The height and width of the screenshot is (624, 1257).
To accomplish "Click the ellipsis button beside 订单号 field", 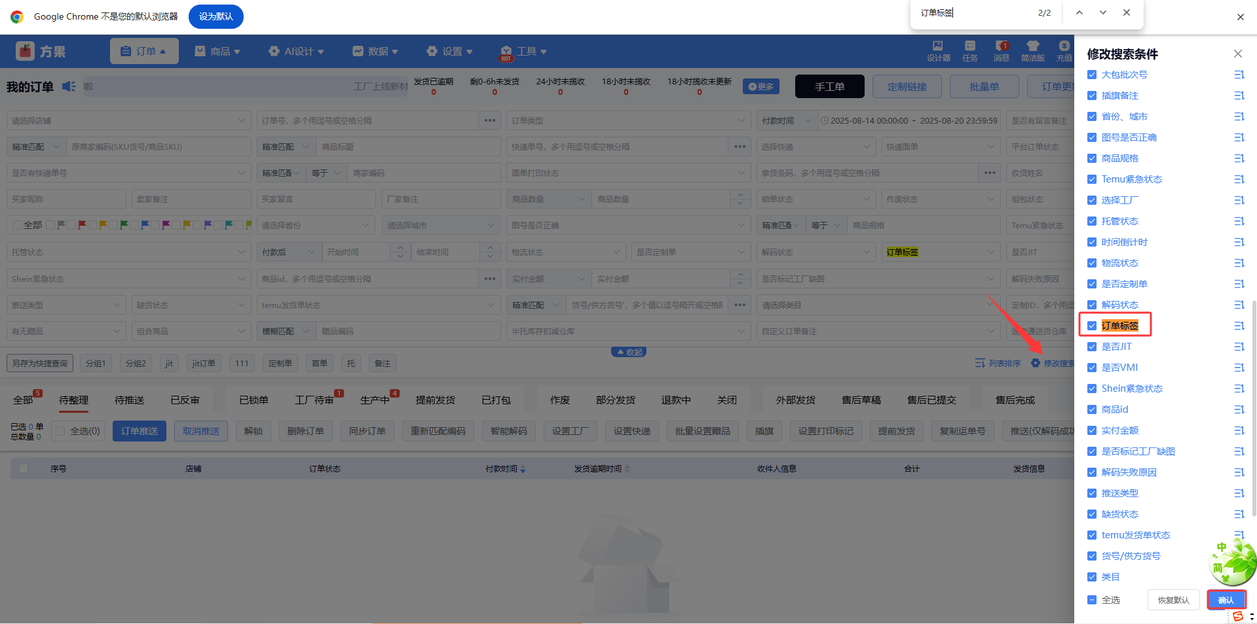I will coord(490,120).
